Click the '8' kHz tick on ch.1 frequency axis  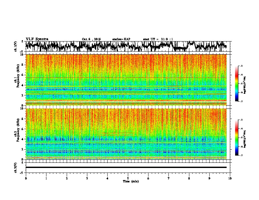pyautogui.click(x=23, y=65)
